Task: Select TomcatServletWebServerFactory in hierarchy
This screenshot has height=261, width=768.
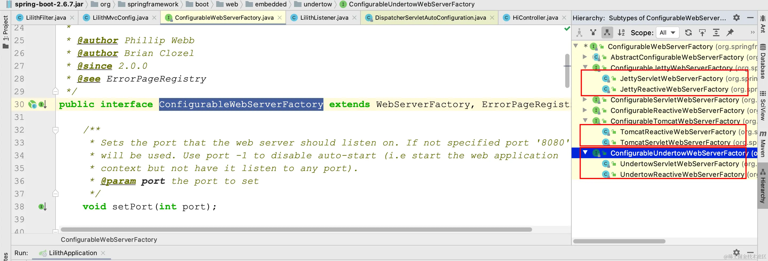Action: pyautogui.click(x=675, y=142)
